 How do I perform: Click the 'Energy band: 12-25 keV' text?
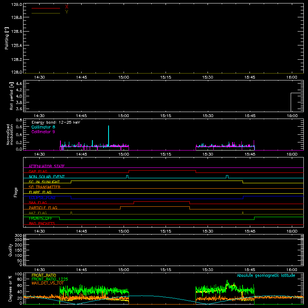click(56, 122)
